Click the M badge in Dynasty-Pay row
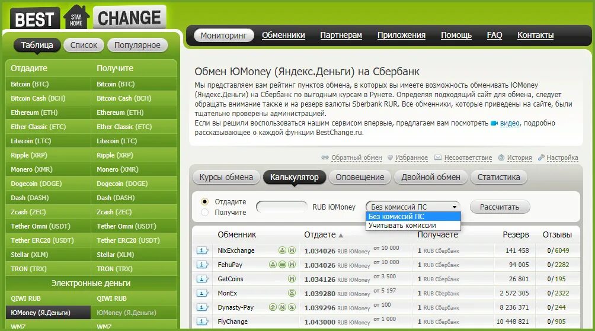Screen dimensions: 595x331 282,307
